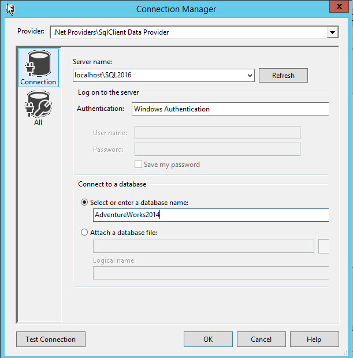Screen dimensions: 353x358
Task: Open the Connection page icon
Action: click(x=38, y=68)
